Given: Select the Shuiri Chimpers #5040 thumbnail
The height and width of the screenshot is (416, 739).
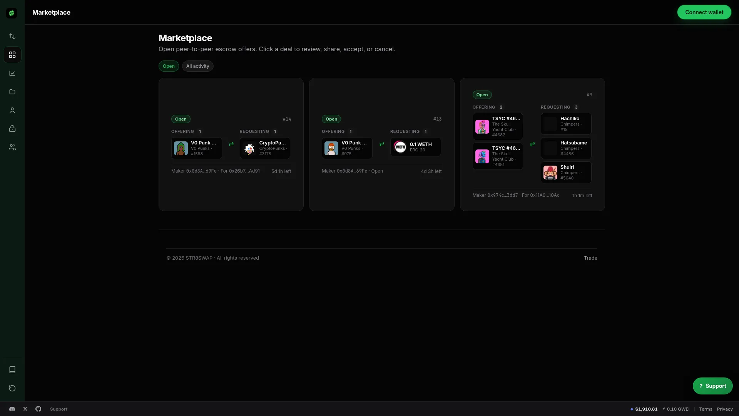Looking at the screenshot, I should pyautogui.click(x=550, y=173).
